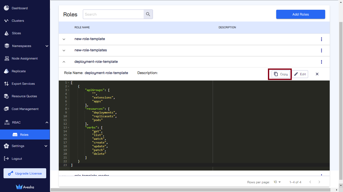Click the "1–4 of 4" pagination text
Screen dimensions: 343x192
click(295, 182)
